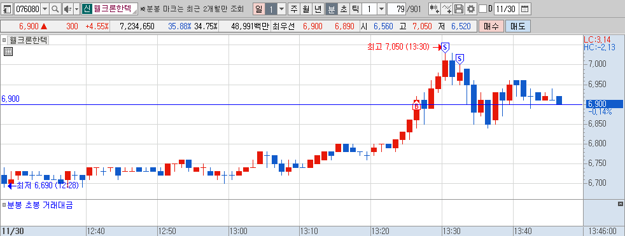The height and width of the screenshot is (236, 625).
Task: Expand the stock code 076080 dropdown
Action: pyautogui.click(x=45, y=8)
